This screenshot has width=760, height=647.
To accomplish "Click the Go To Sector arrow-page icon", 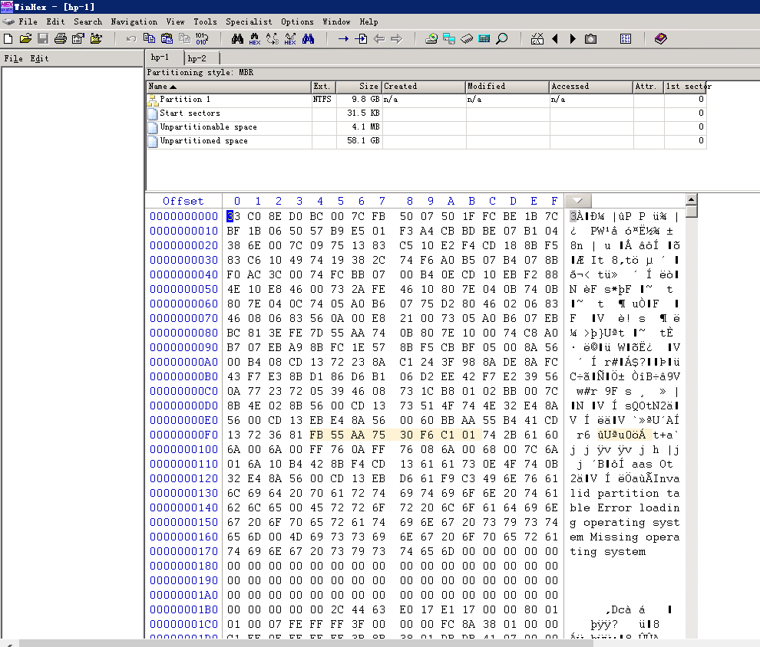I will (361, 39).
